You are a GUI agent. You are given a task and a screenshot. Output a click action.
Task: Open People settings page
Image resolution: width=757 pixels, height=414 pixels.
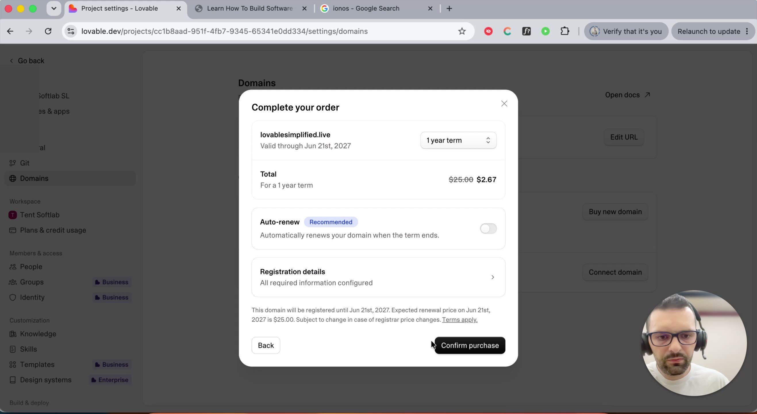[70, 267]
